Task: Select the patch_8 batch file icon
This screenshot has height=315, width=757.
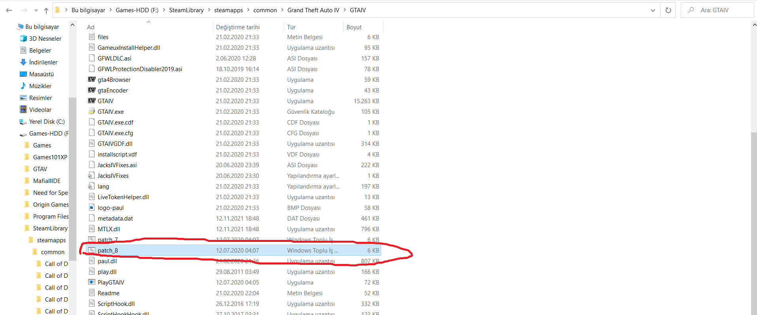Action: tap(92, 250)
